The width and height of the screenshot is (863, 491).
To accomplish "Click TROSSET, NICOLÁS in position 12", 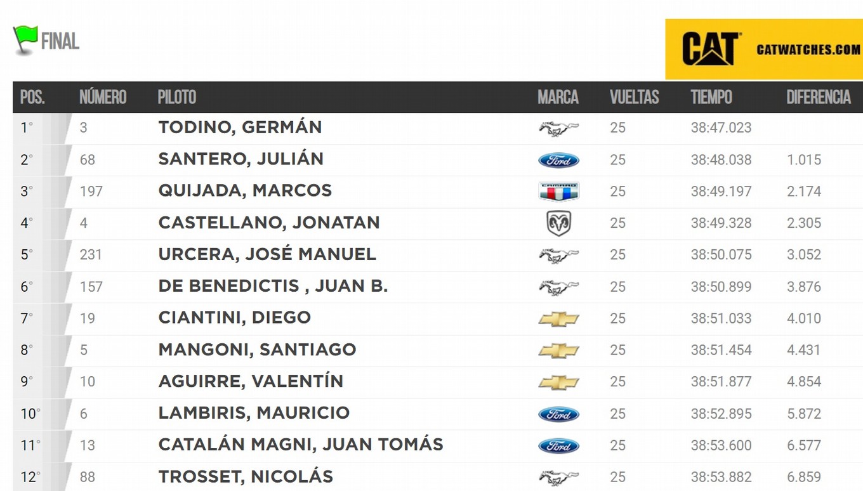I will tap(246, 476).
